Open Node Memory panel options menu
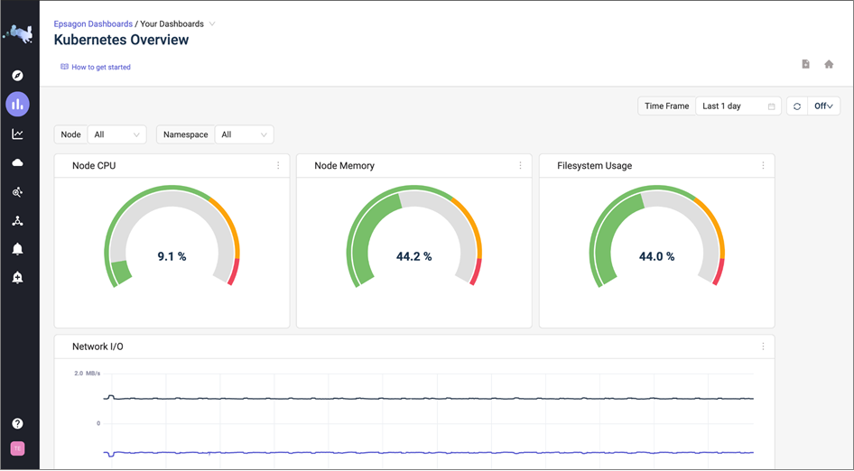 point(520,165)
